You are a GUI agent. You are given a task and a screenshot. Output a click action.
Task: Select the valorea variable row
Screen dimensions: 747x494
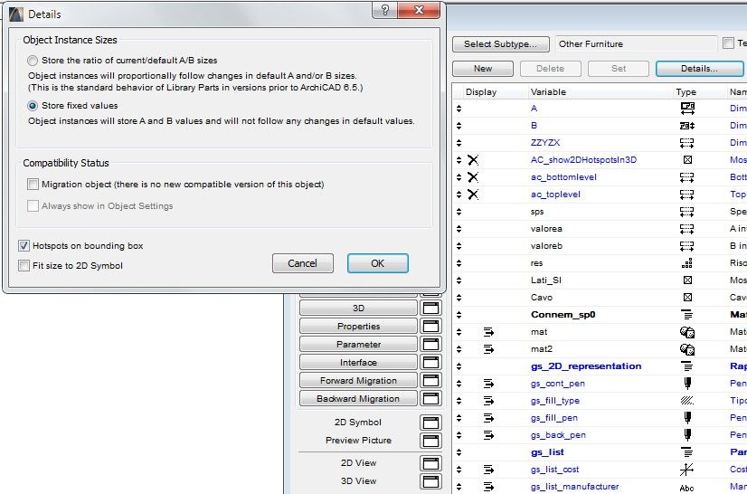pyautogui.click(x=546, y=228)
